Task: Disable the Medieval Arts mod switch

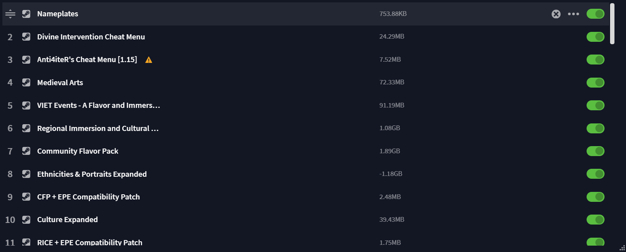Action: 595,82
